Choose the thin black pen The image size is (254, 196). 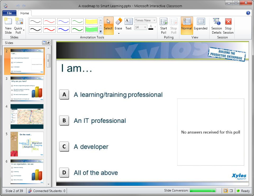point(35,21)
